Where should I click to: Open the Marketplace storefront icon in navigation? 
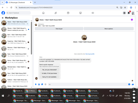tap(80, 13)
